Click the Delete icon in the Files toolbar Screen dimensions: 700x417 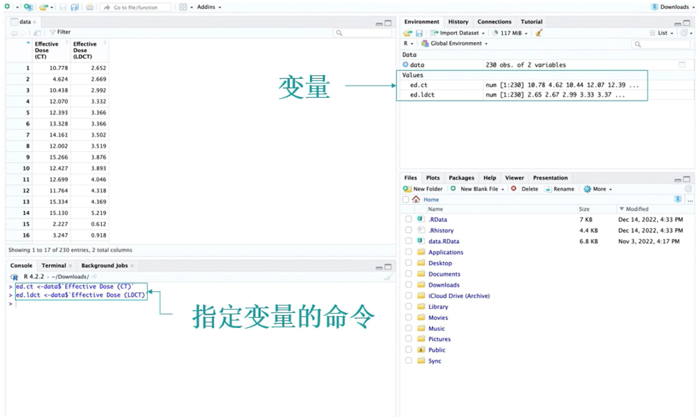pos(513,189)
